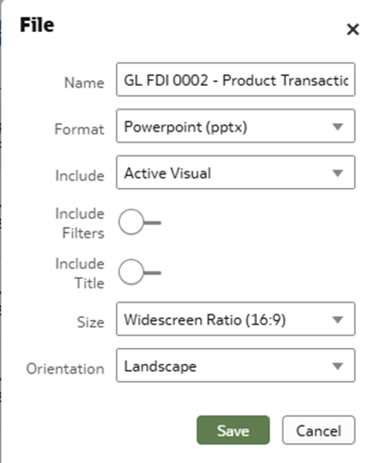375x463 pixels.
Task: Enable the Include Title switch
Action: [140, 272]
